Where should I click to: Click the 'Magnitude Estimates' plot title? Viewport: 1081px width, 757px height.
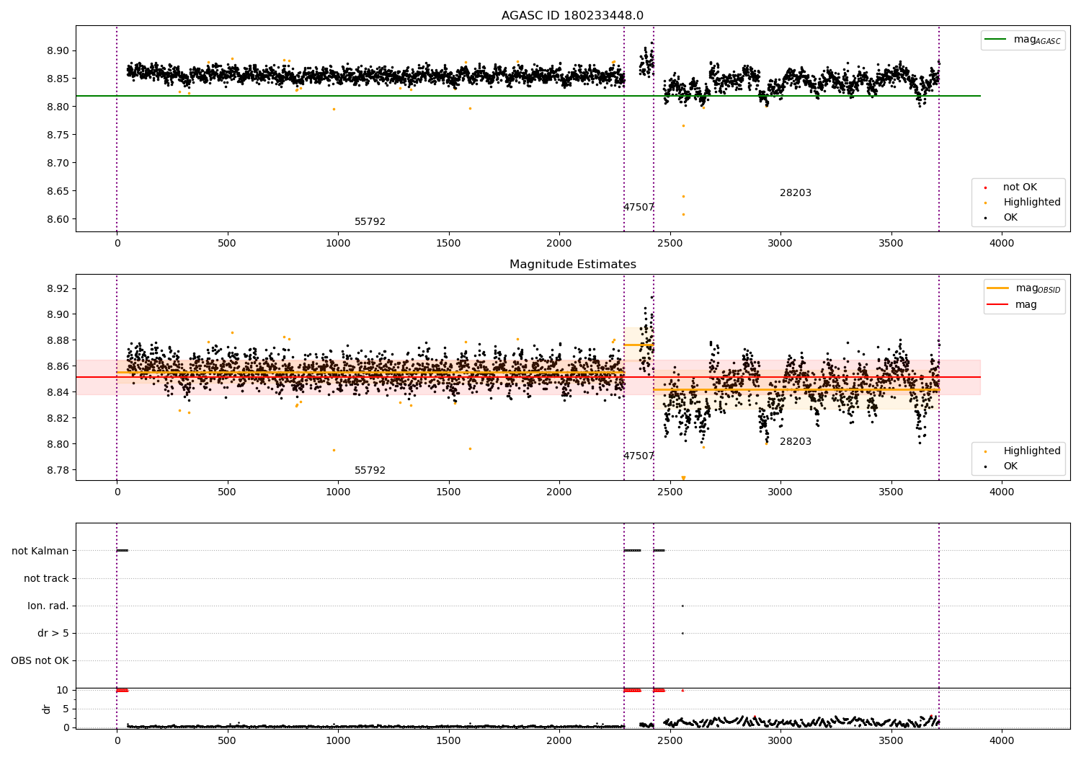572,265
